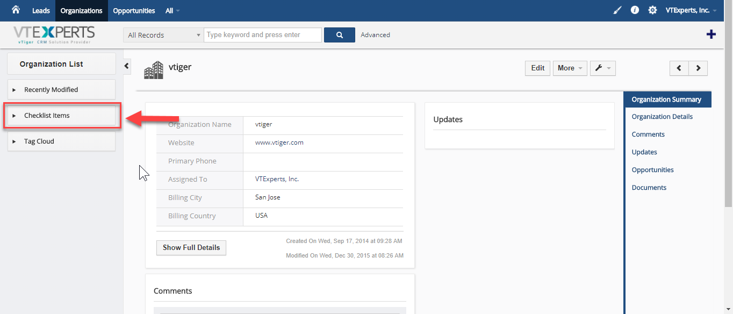The height and width of the screenshot is (314, 733).
Task: Select the Organization Summary tab
Action: click(667, 99)
